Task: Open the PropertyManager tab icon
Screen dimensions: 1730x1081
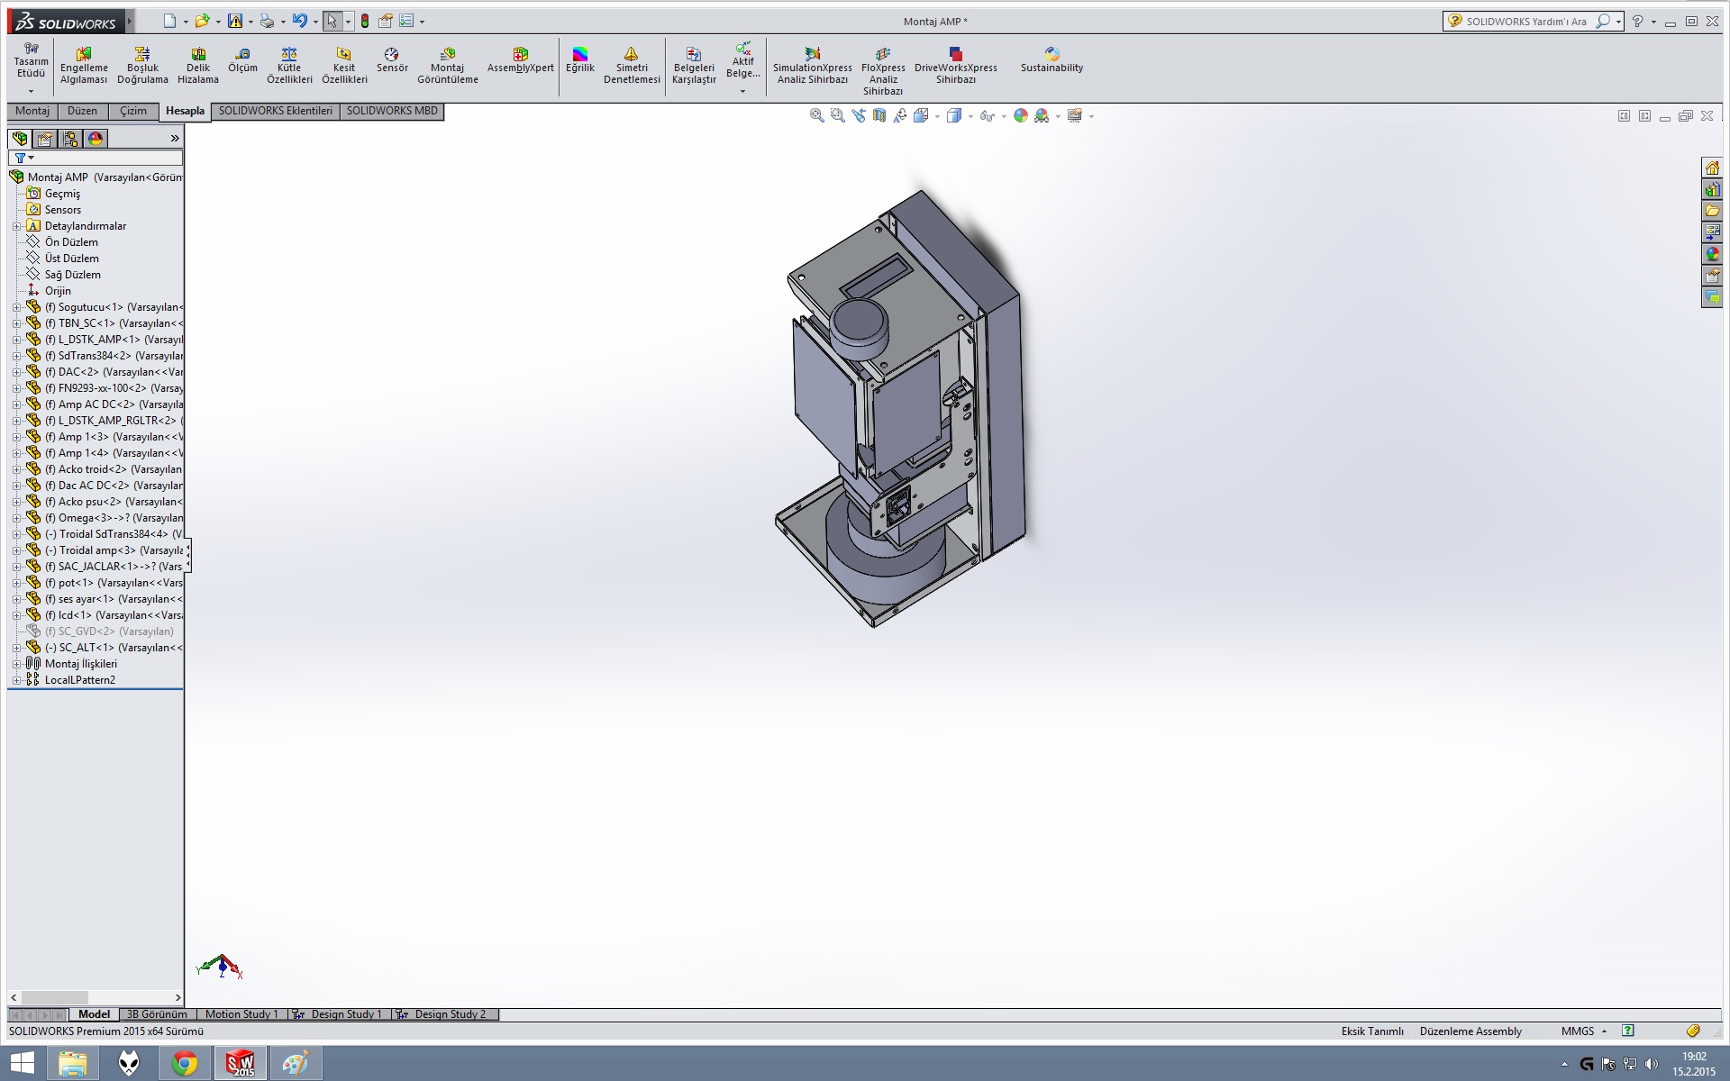Action: tap(45, 139)
